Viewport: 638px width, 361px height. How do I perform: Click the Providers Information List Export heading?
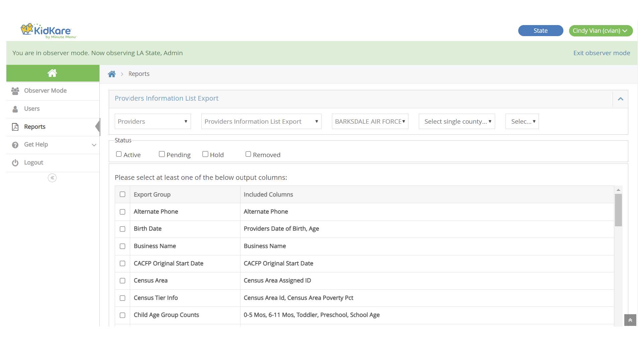pos(166,98)
